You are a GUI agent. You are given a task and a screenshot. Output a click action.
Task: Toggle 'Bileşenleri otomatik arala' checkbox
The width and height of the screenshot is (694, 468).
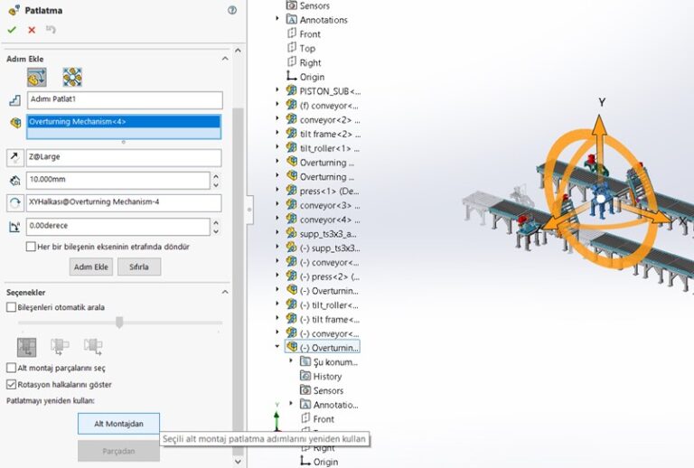11,307
